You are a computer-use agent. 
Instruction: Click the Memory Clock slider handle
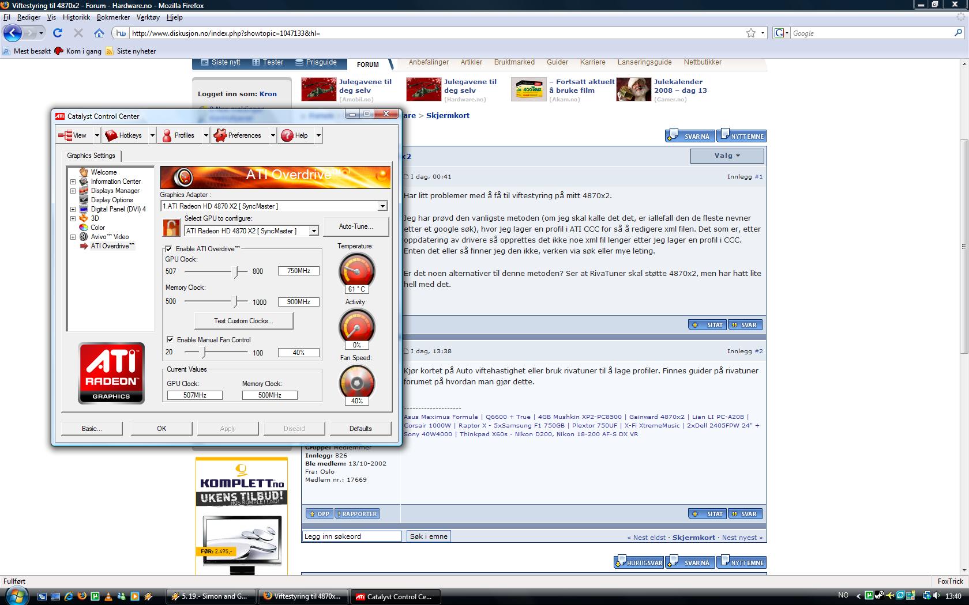point(235,301)
